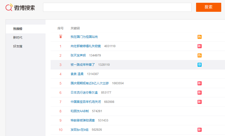Screen dimensions: 225x136
Task: Click the rank number beside 日本流行迷你骨灰盒
Action: pyautogui.click(x=60, y=93)
